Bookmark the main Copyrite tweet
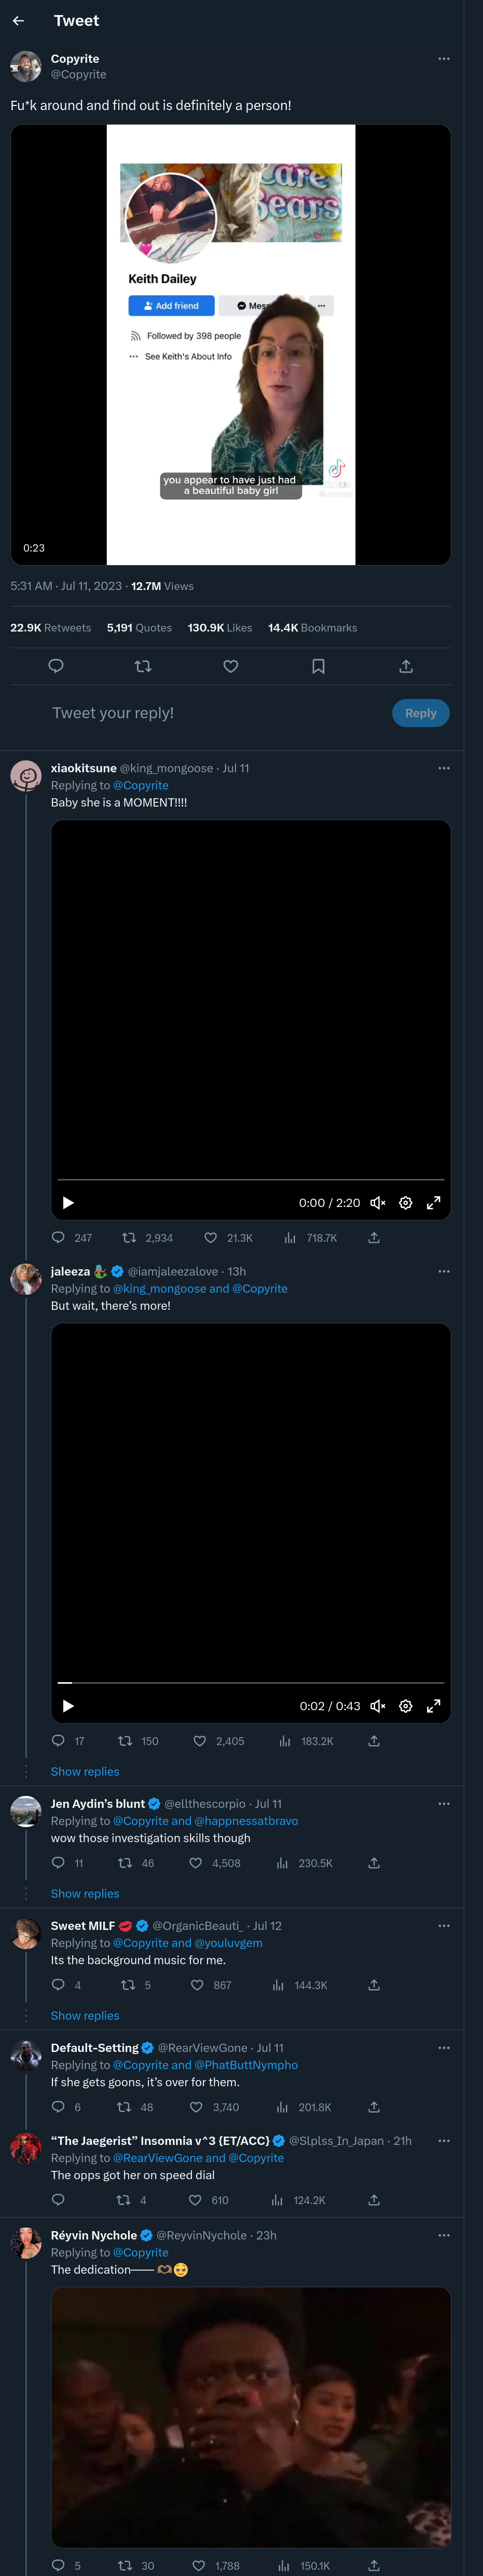This screenshot has width=483, height=2576. (319, 666)
